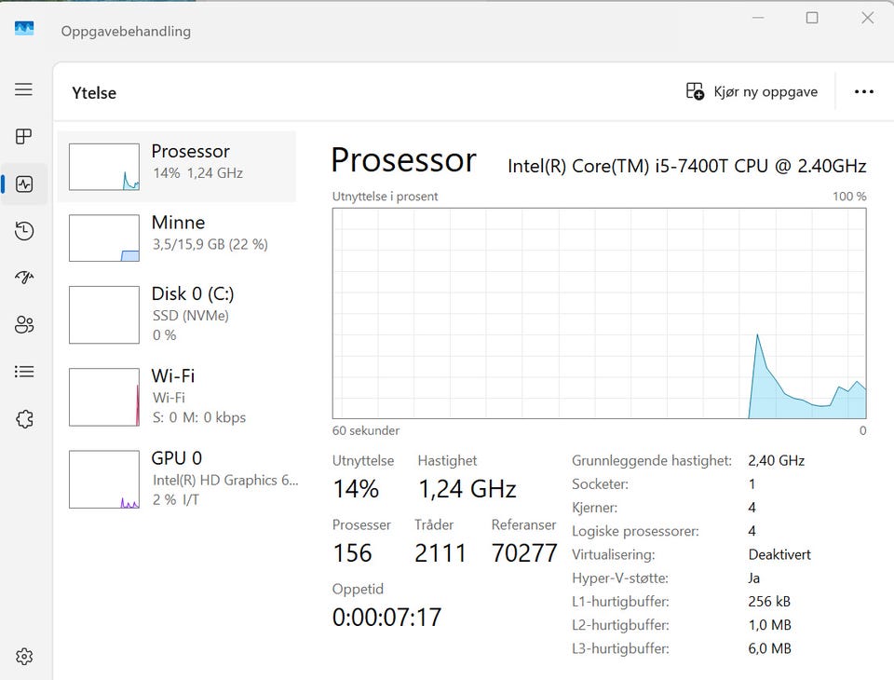Select the Disk 0 (C:) performance entry
Viewport: 894px width, 680px height.
(177, 314)
